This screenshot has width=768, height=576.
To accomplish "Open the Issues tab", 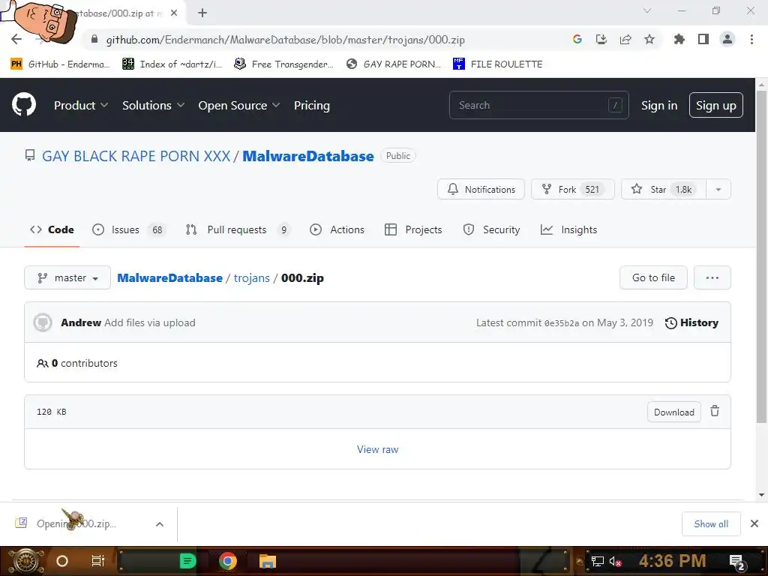I will (x=129, y=229).
